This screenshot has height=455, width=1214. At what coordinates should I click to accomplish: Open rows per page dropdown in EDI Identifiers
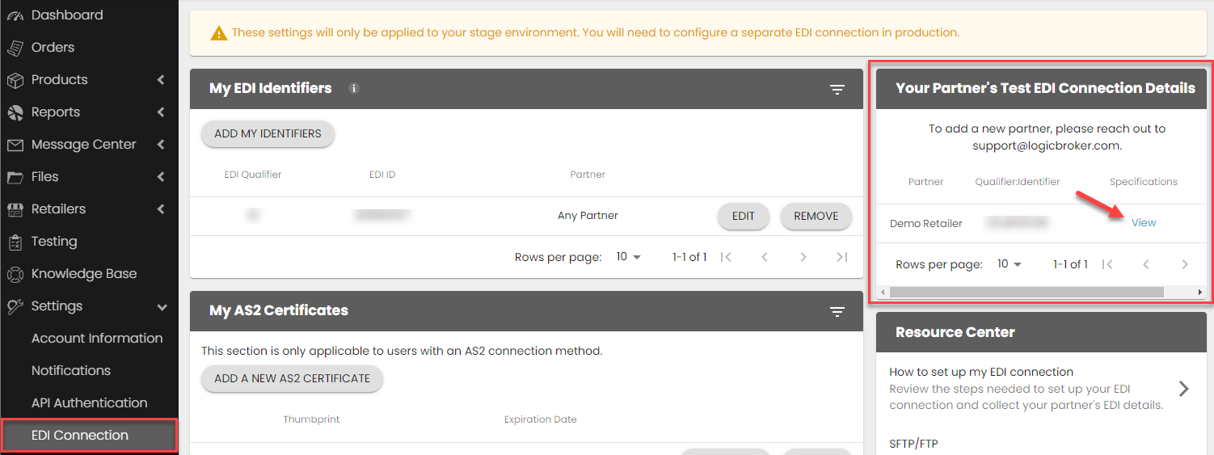coord(628,257)
